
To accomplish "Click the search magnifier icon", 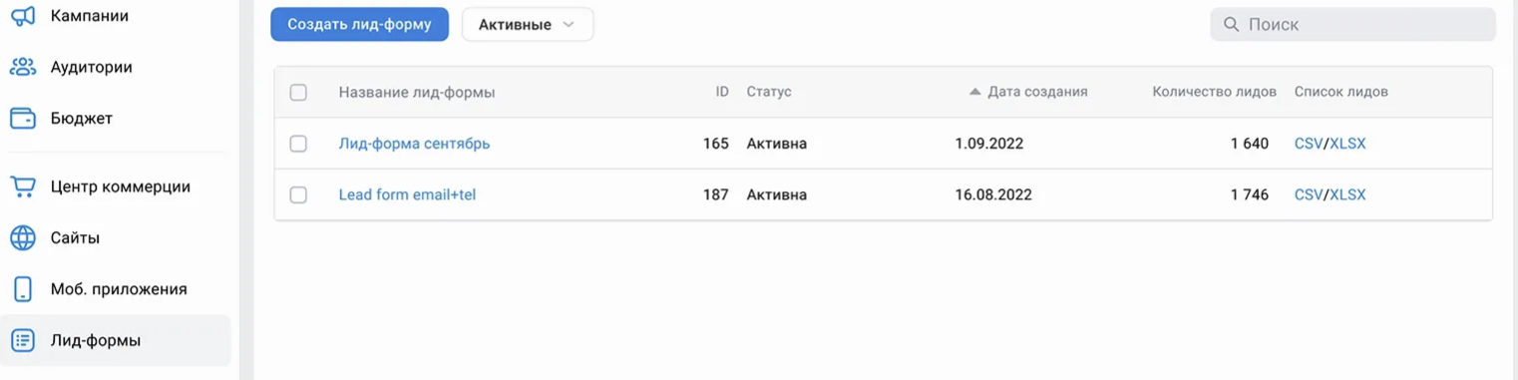I will [1232, 24].
